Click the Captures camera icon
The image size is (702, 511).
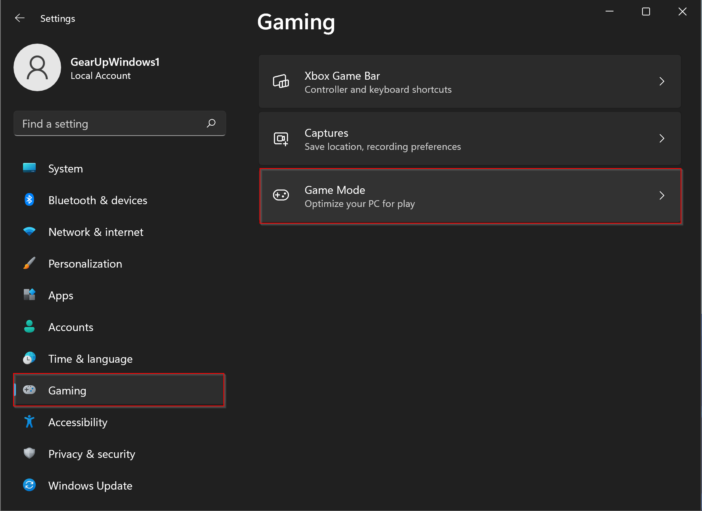pyautogui.click(x=281, y=139)
